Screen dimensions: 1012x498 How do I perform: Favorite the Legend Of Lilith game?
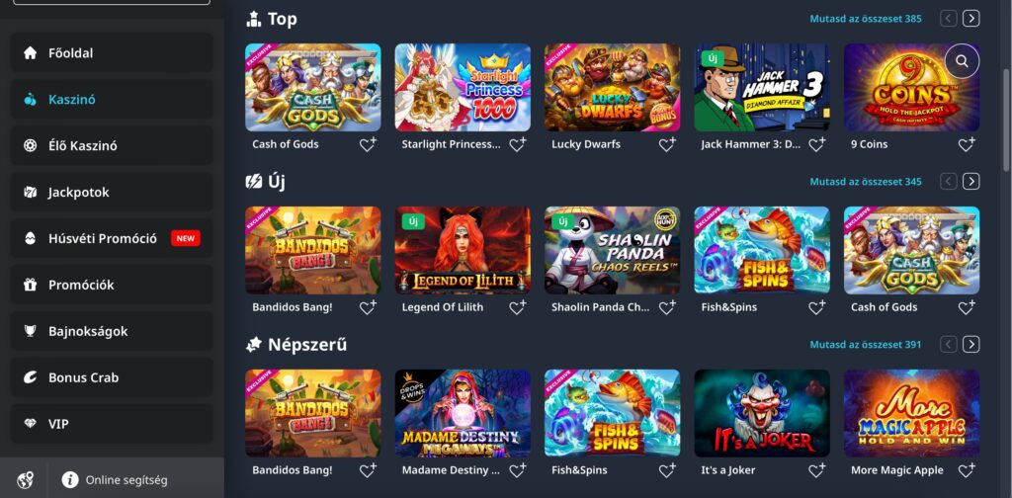(518, 307)
